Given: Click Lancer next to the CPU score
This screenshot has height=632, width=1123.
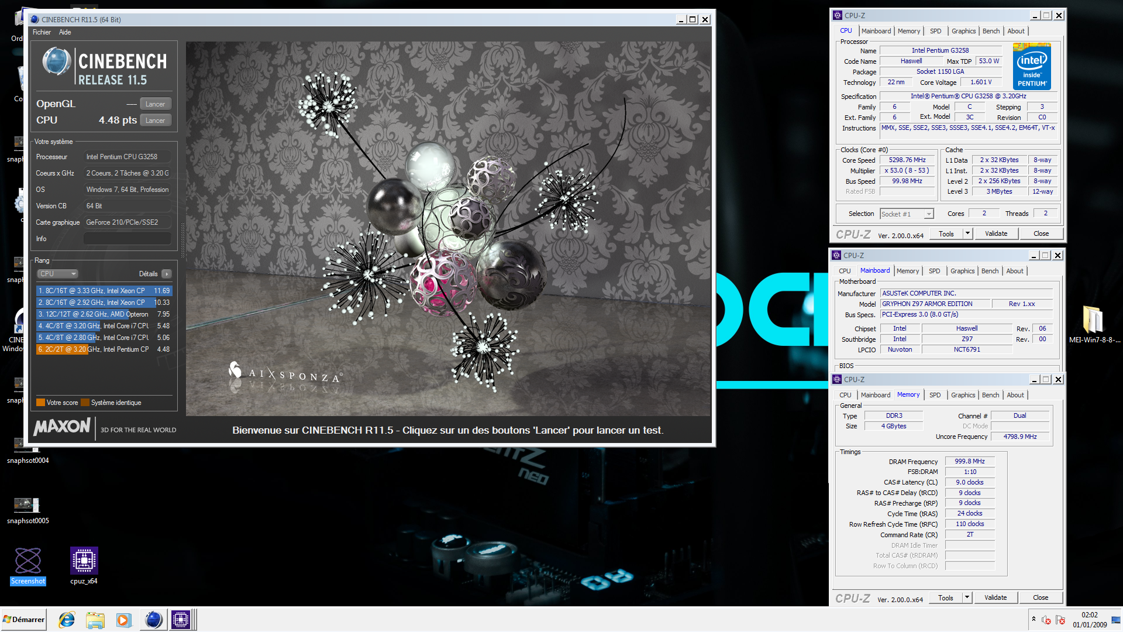Looking at the screenshot, I should (155, 121).
